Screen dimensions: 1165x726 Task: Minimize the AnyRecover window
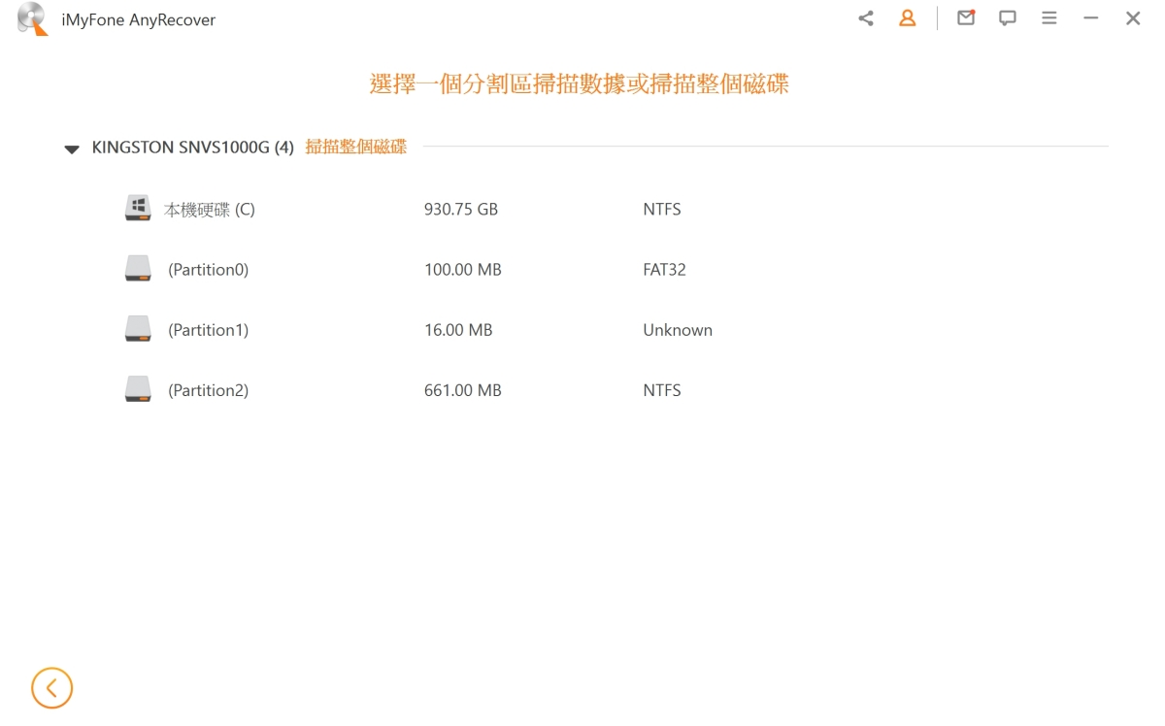click(1091, 18)
